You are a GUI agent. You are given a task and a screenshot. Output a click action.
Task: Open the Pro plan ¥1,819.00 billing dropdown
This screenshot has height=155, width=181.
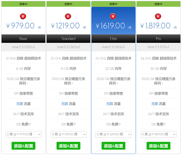[158, 134]
